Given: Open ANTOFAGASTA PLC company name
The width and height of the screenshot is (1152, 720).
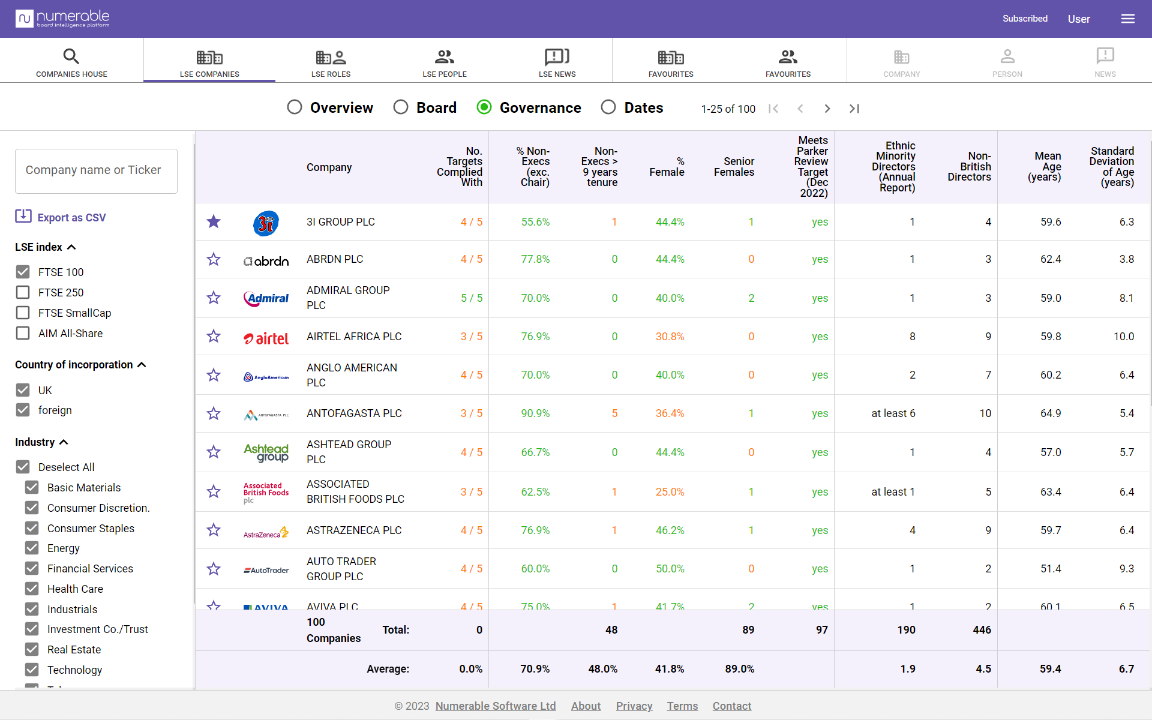Looking at the screenshot, I should [354, 413].
